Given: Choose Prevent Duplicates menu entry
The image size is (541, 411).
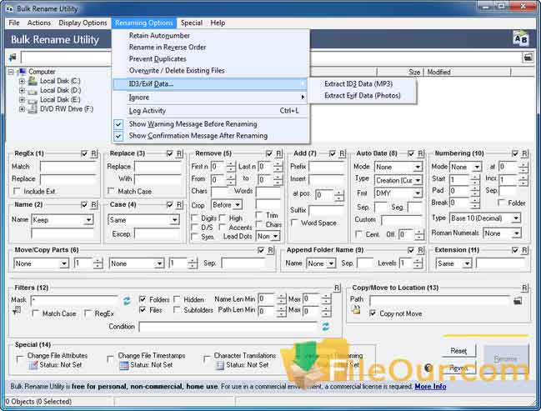Looking at the screenshot, I should [x=158, y=59].
